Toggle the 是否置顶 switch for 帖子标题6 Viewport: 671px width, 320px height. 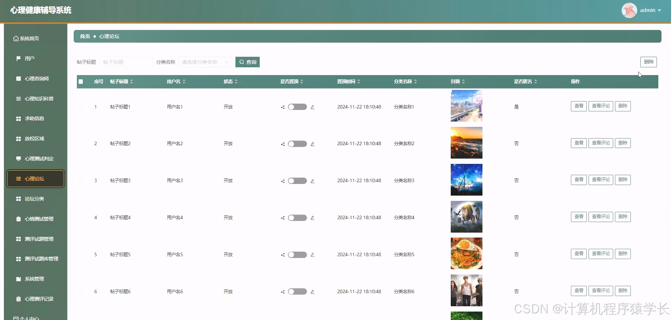297,291
